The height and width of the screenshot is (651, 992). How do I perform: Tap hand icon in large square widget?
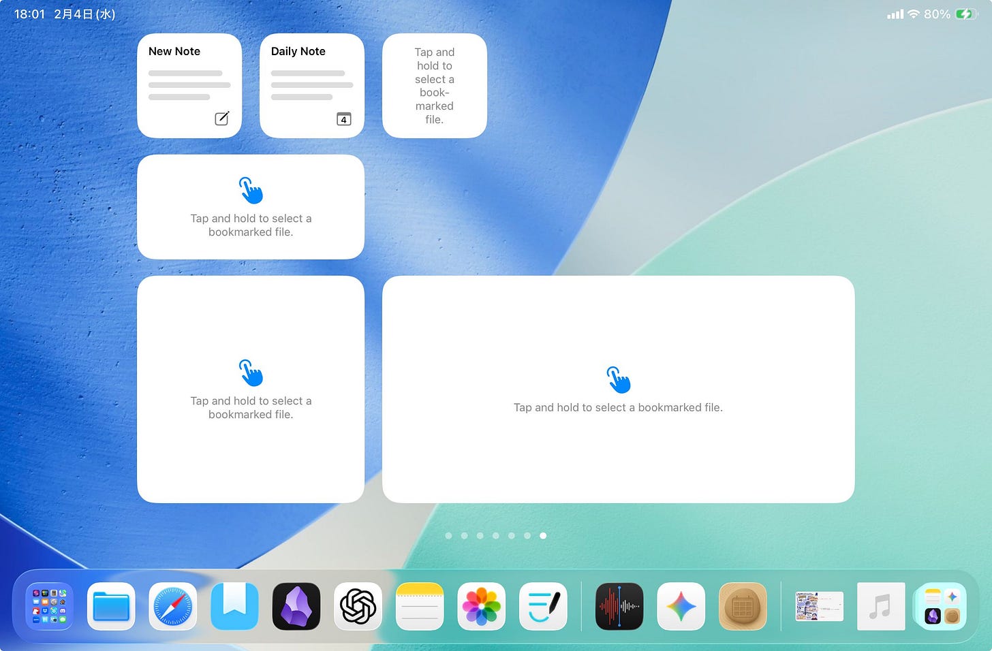click(251, 372)
